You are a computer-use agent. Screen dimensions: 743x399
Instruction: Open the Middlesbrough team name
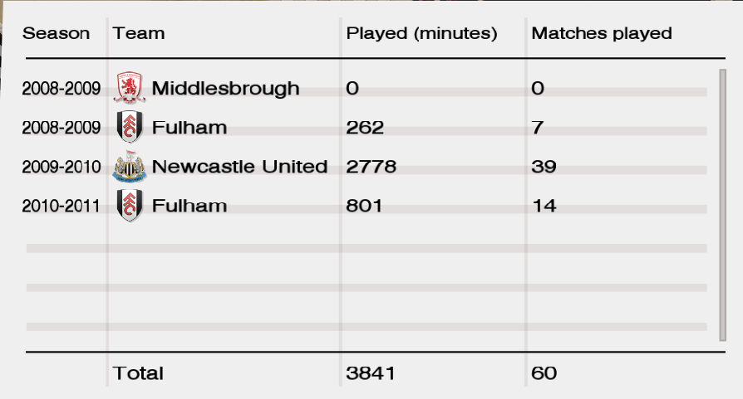point(225,89)
